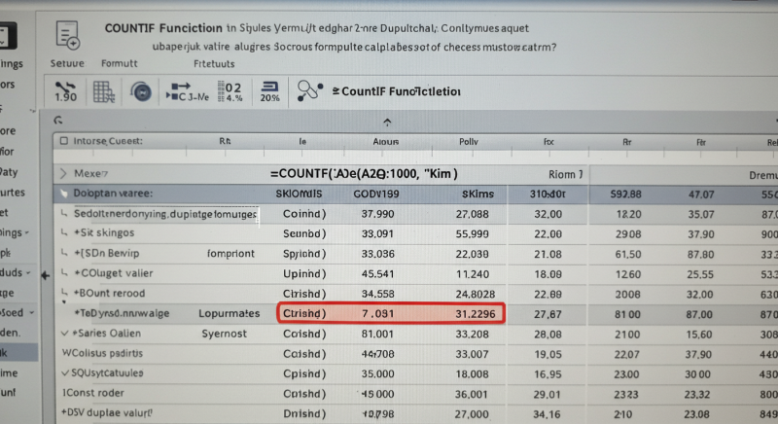This screenshot has width=778, height=424.
Task: Click the cell value 36,001
Action: coord(472,394)
